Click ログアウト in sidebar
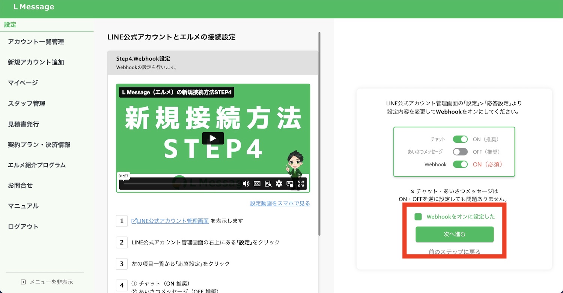Image resolution: width=563 pixels, height=293 pixels. [23, 227]
